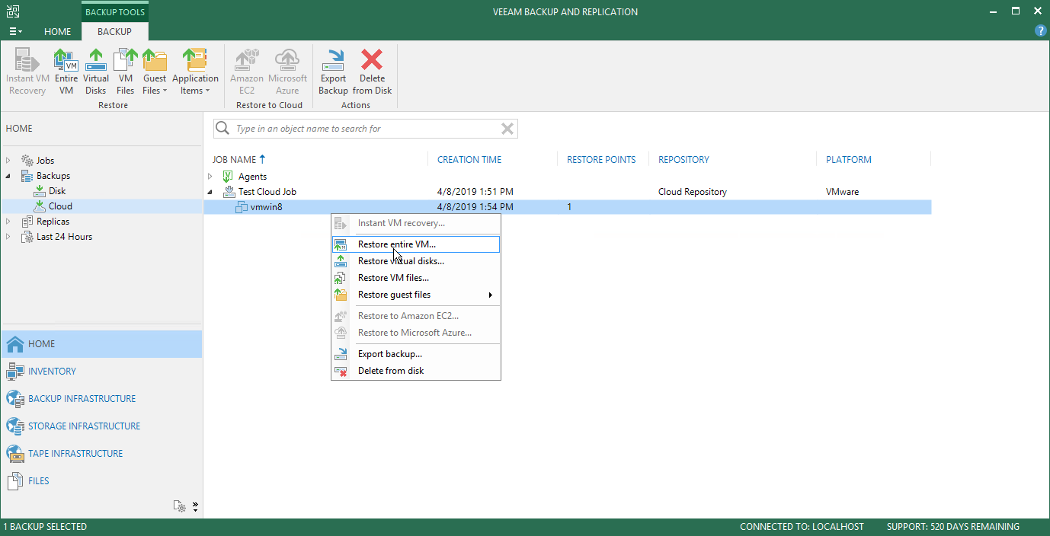Sort by the REPOSITORY column header
The height and width of the screenshot is (536, 1050).
(683, 160)
